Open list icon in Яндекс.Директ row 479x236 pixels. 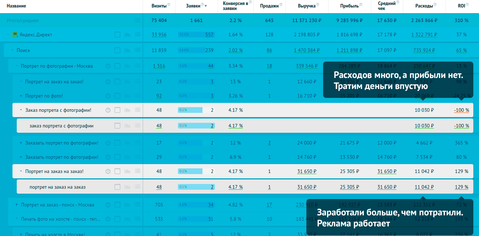tap(138, 35)
